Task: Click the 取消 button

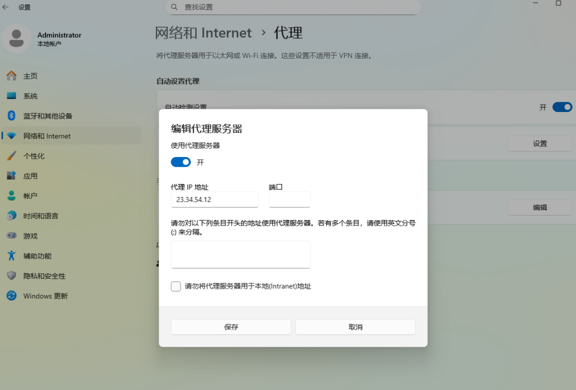Action: (x=355, y=327)
